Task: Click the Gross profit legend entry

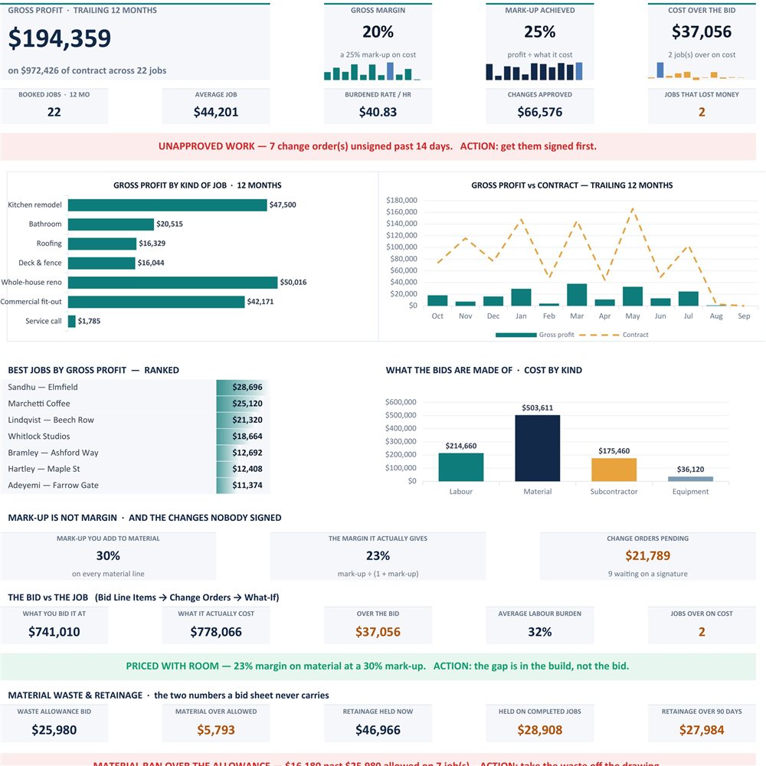Action: click(535, 335)
